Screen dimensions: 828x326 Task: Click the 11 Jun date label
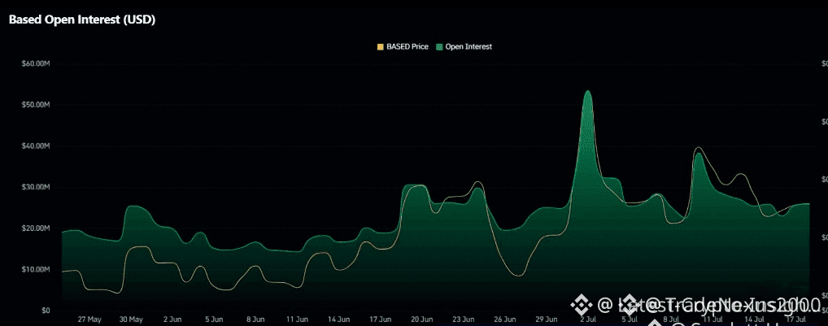[x=298, y=319]
